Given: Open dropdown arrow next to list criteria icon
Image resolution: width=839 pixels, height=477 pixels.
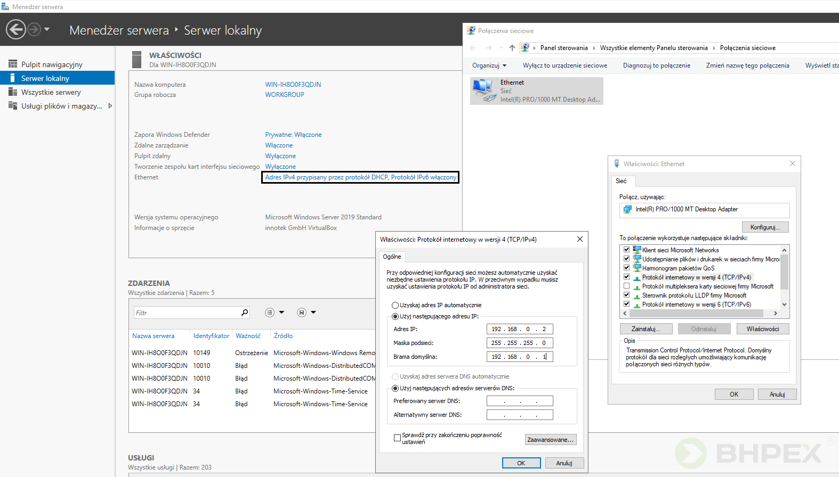Looking at the screenshot, I should (282, 312).
